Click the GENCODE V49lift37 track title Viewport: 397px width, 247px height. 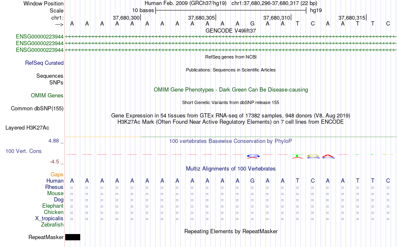tap(231, 31)
